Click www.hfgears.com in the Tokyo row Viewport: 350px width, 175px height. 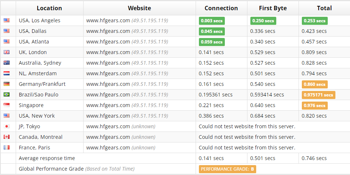(108, 126)
